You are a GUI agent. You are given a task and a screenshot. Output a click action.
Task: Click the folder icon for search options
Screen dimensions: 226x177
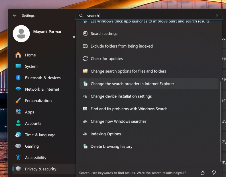click(85, 71)
